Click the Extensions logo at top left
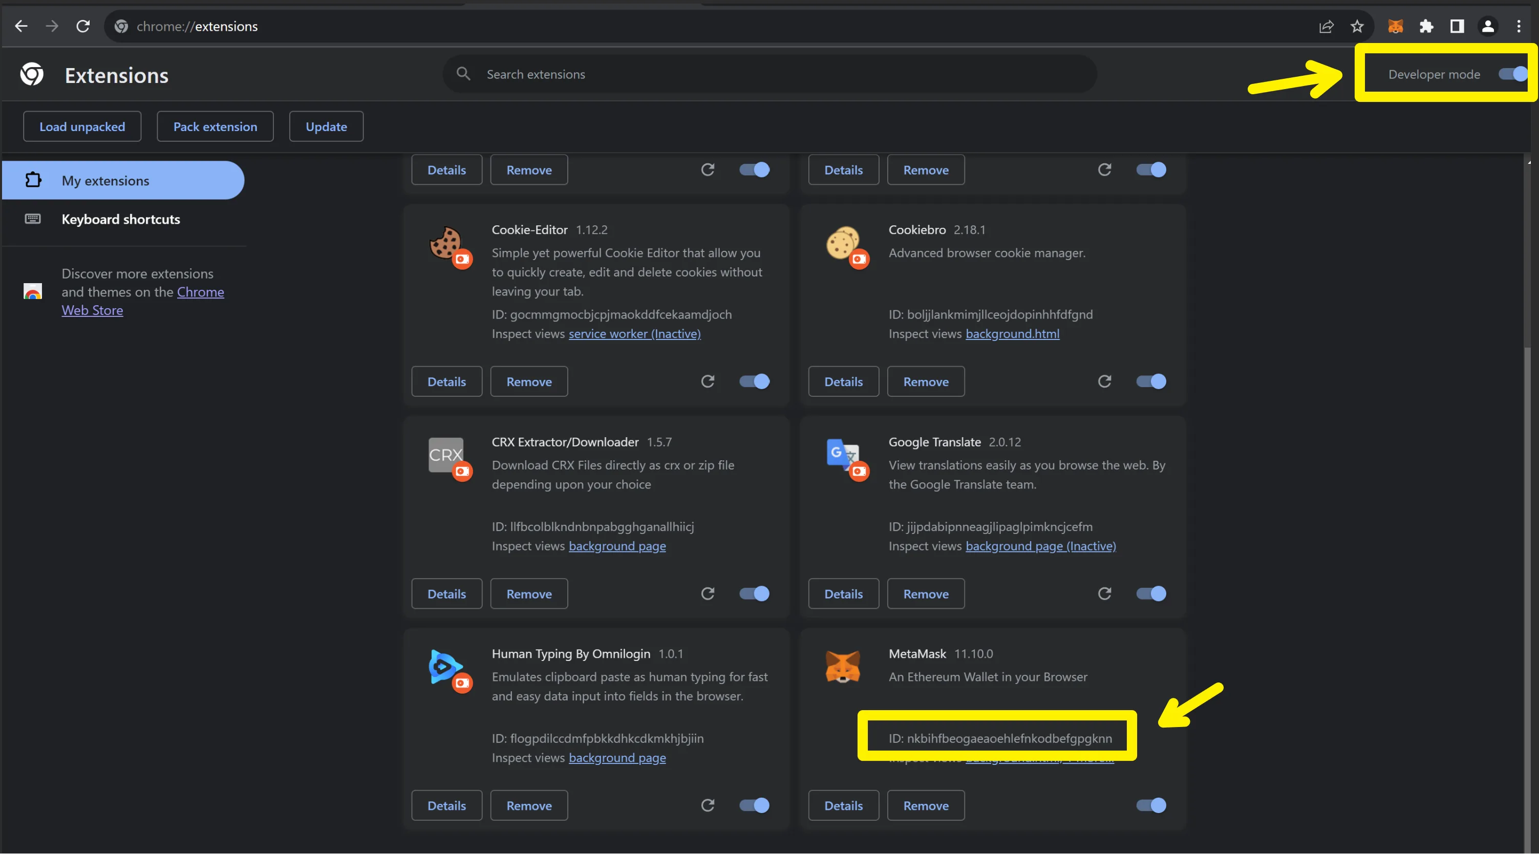Viewport: 1539px width, 854px height. point(31,74)
